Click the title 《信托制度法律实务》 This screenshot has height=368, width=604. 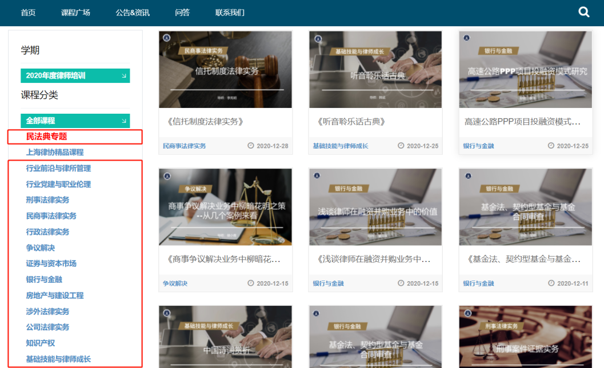tap(205, 122)
